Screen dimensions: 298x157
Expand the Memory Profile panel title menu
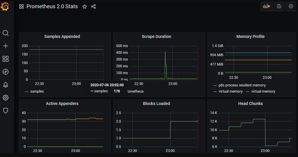point(250,36)
